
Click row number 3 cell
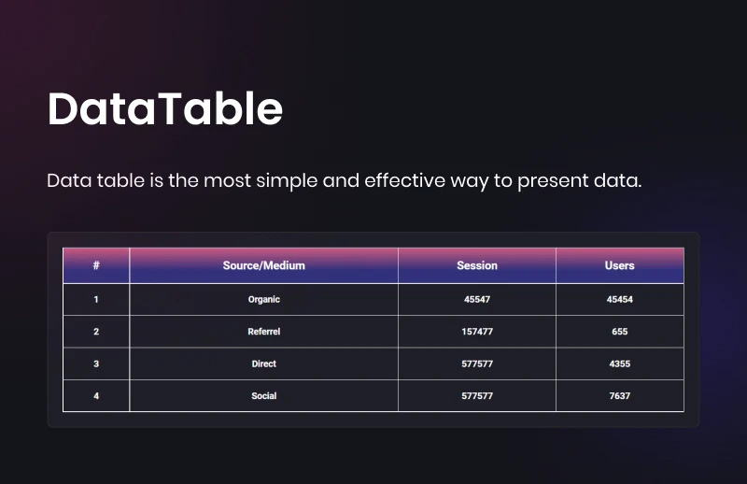coord(96,363)
